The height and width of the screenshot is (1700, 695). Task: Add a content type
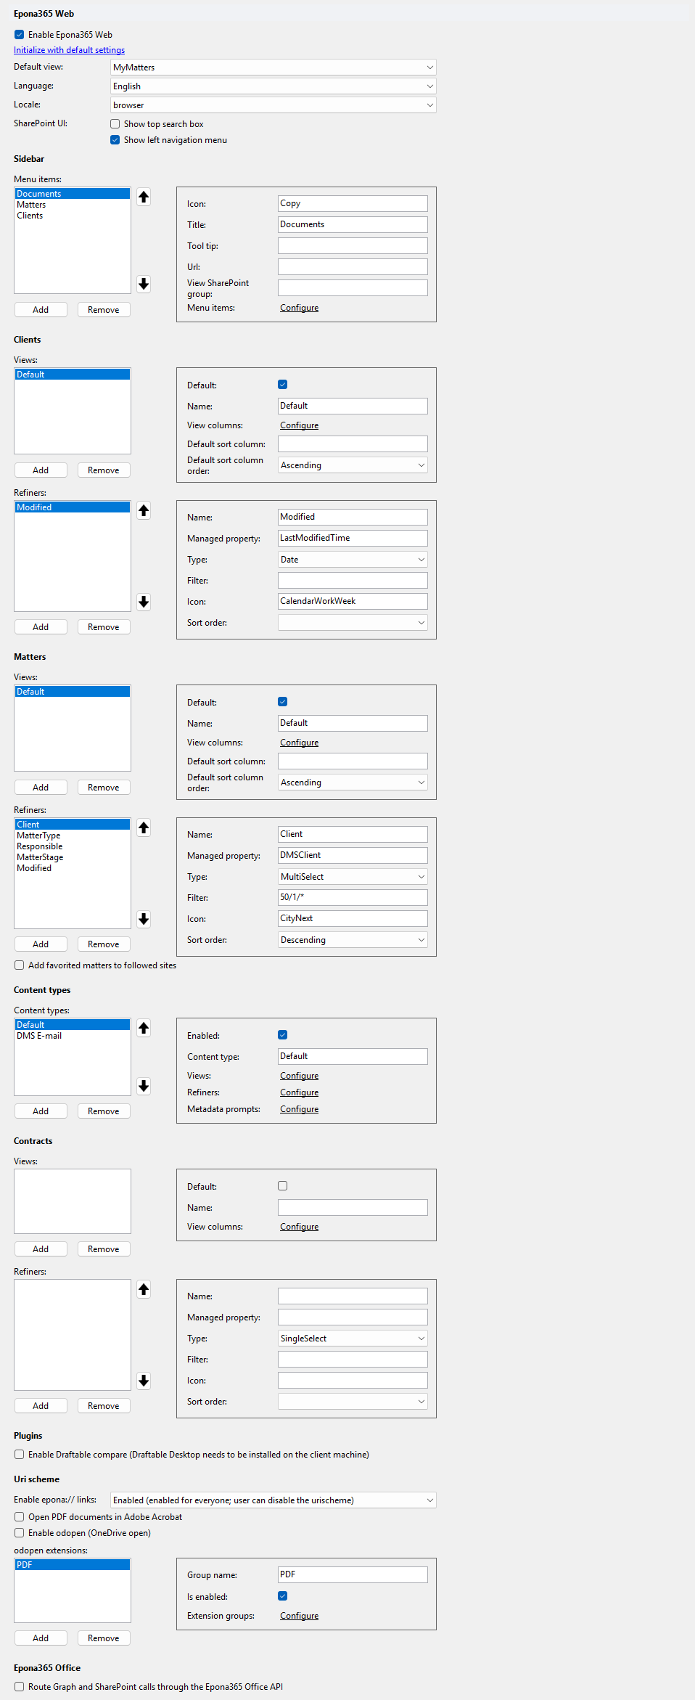pos(41,1111)
